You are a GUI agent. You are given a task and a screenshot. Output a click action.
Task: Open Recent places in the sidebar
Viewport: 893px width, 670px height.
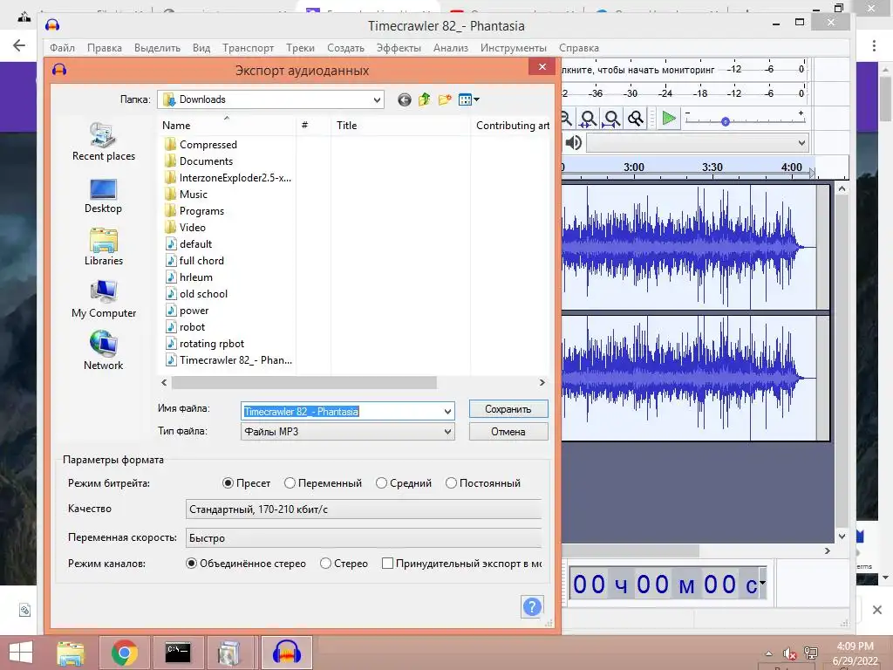(104, 142)
